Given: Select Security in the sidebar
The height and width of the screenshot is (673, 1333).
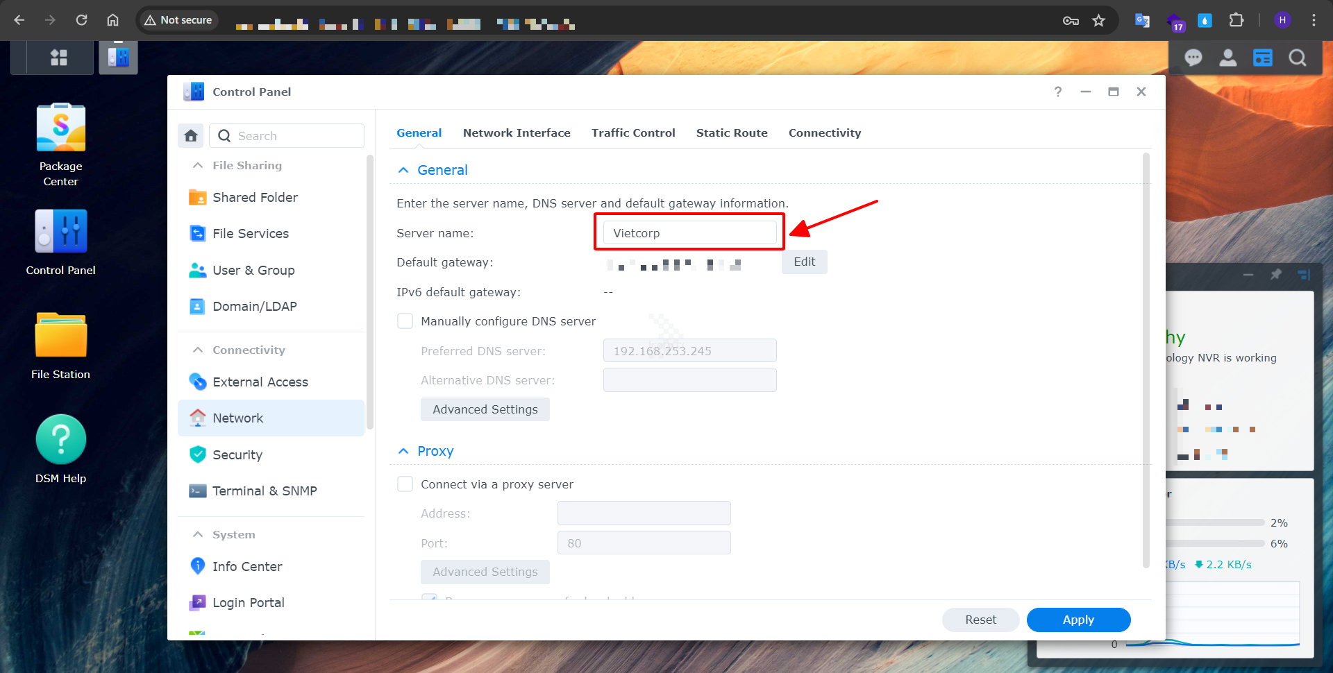Looking at the screenshot, I should point(237,454).
